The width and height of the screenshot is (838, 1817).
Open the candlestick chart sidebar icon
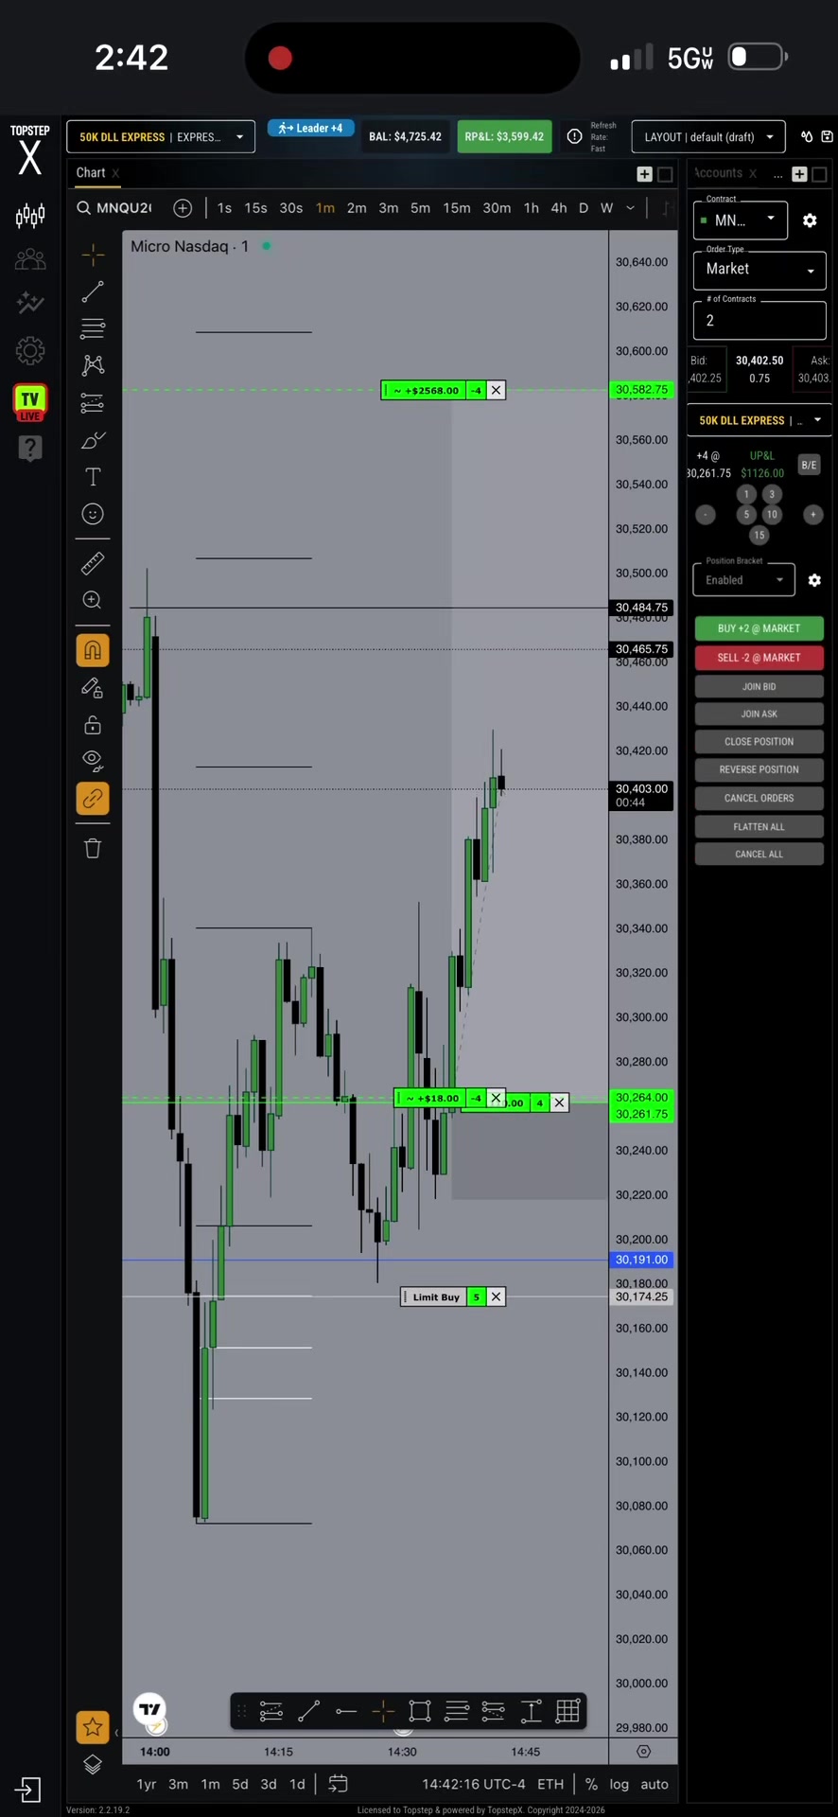coord(30,216)
